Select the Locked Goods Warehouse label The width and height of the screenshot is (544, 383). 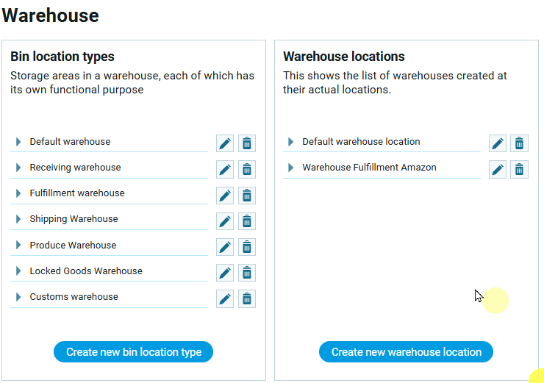(86, 271)
